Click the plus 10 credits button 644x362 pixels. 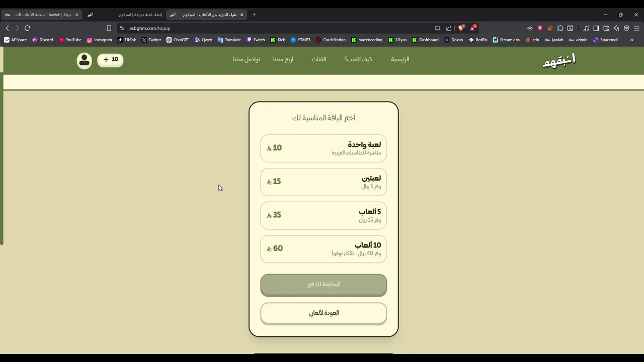[x=110, y=60]
